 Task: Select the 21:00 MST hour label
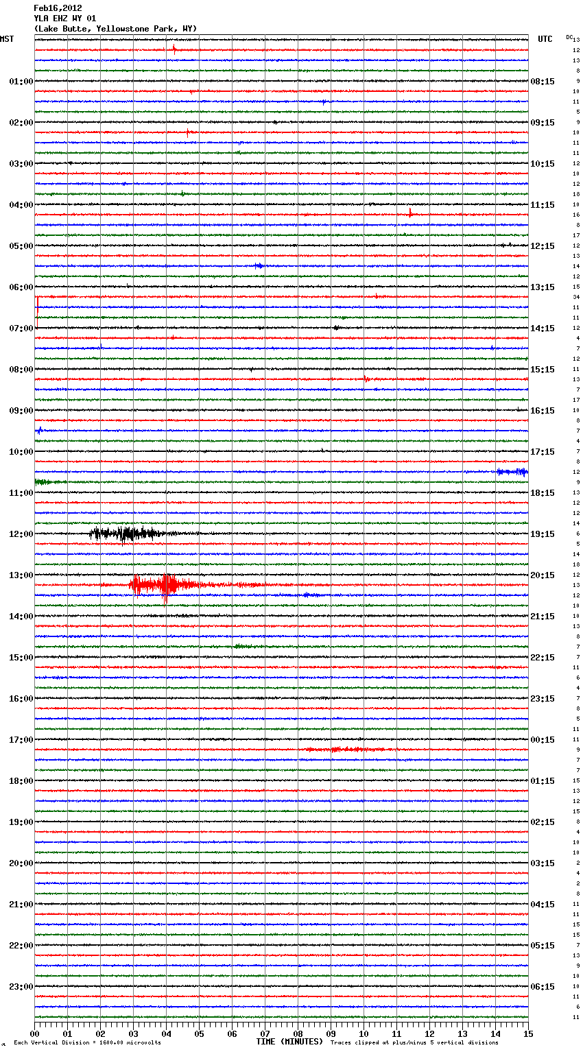[x=21, y=905]
